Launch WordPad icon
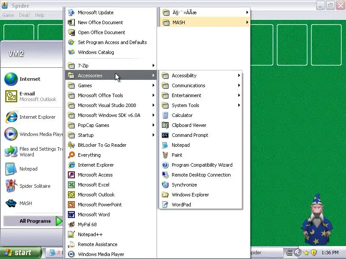Screen dimensions: 346x259 (165, 204)
